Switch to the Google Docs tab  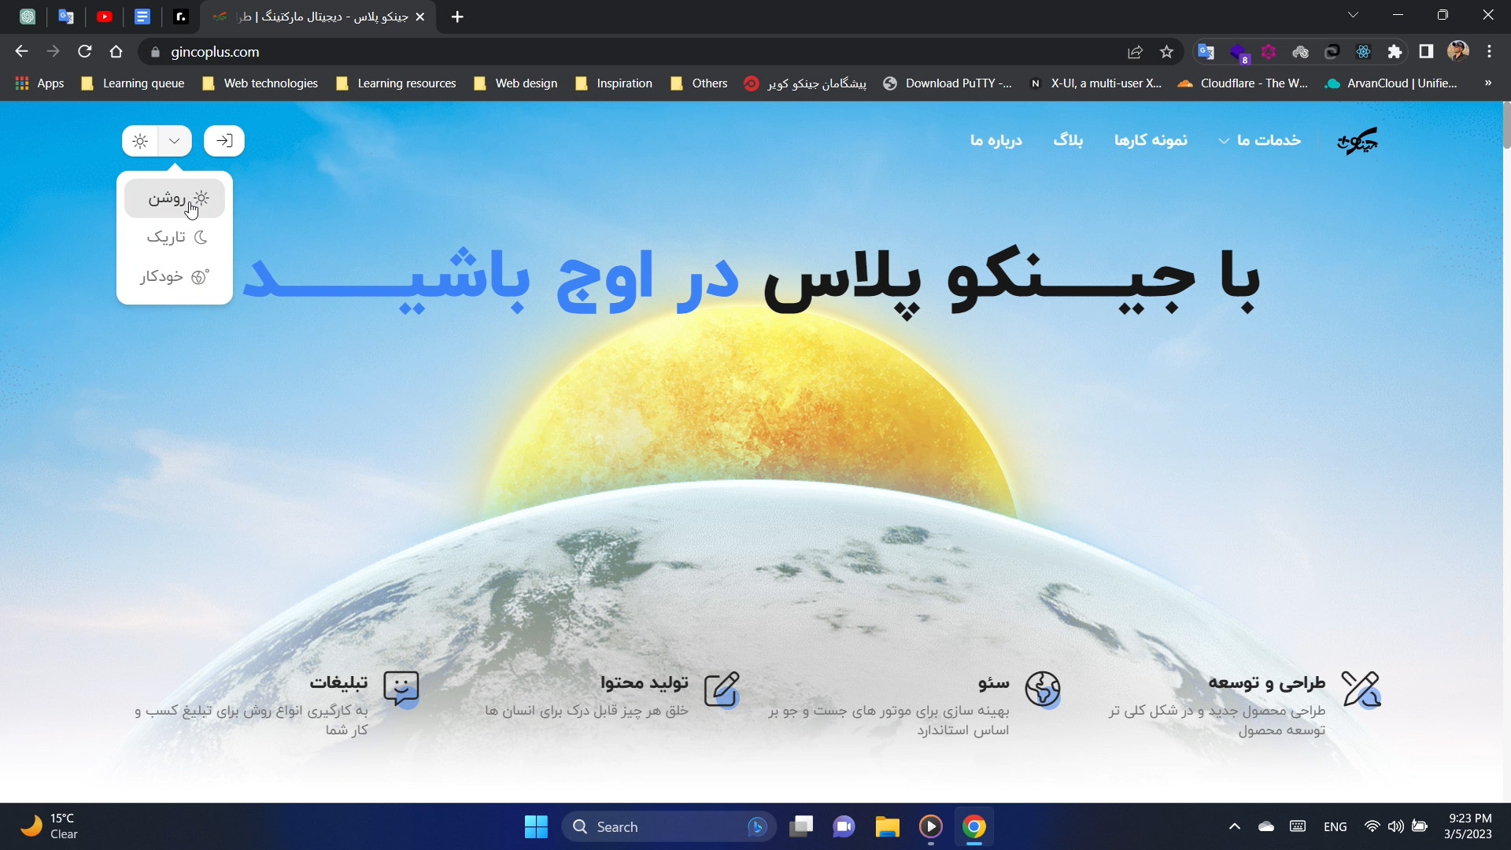[x=142, y=17]
